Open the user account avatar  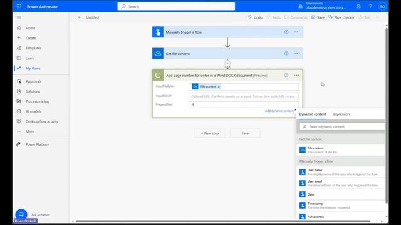(382, 6)
